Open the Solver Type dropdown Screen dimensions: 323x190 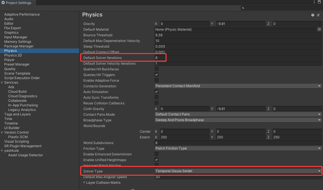(238, 171)
